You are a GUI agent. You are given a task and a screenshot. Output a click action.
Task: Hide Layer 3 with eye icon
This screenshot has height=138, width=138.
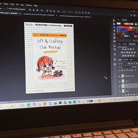tap(120, 91)
